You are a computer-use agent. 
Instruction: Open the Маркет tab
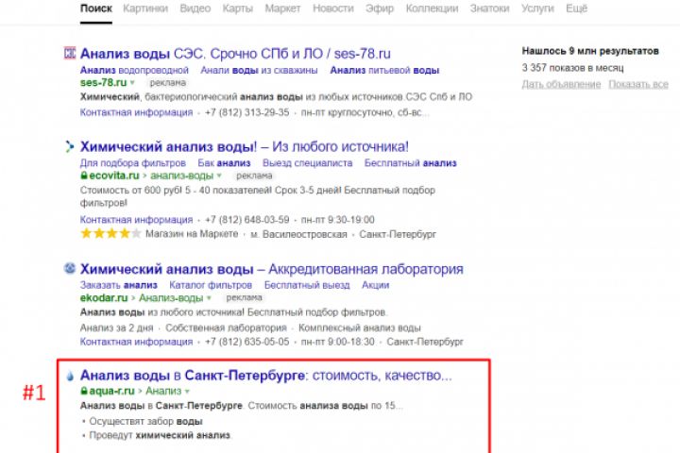coord(282,8)
